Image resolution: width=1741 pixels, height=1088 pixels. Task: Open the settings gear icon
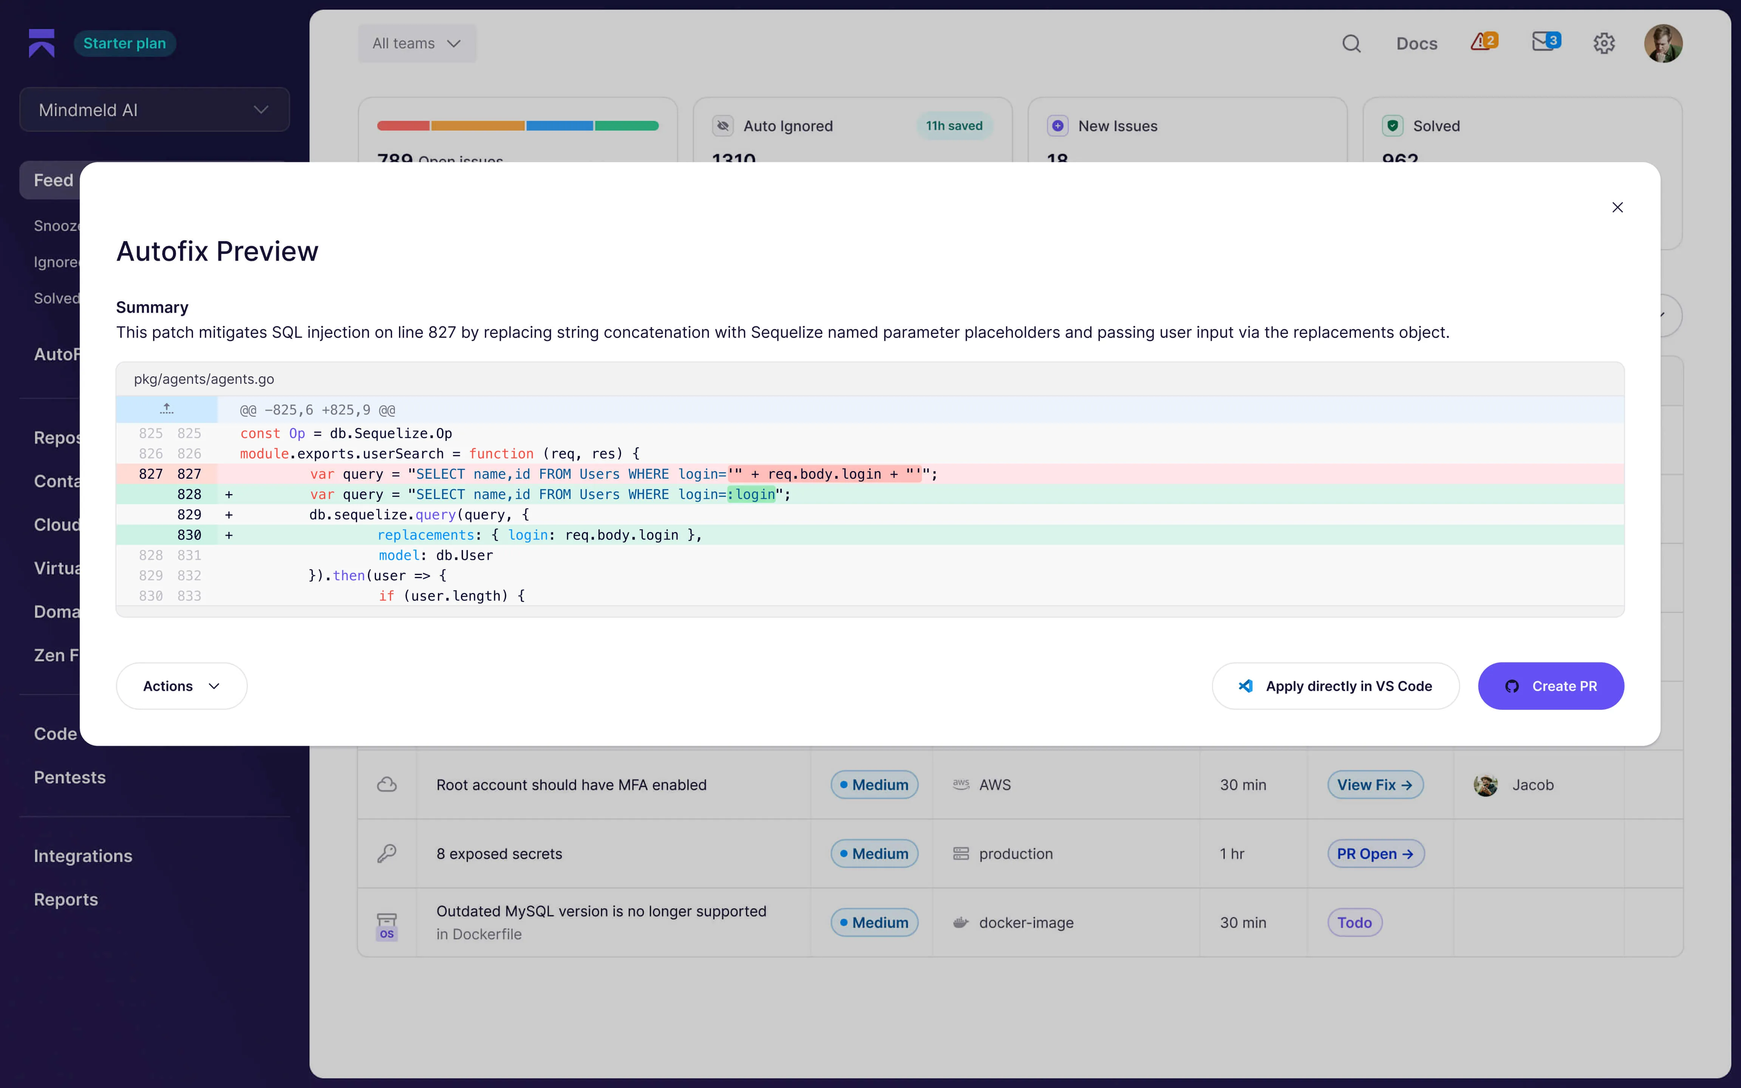click(1603, 43)
